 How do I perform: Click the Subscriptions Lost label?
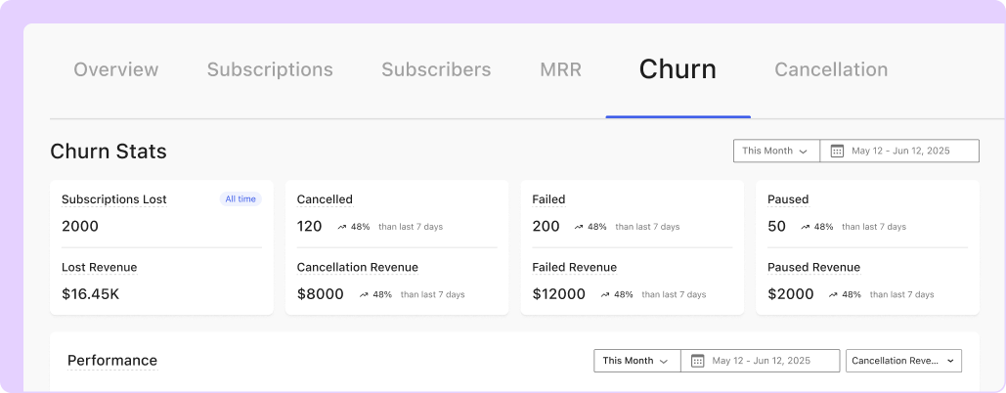click(114, 199)
